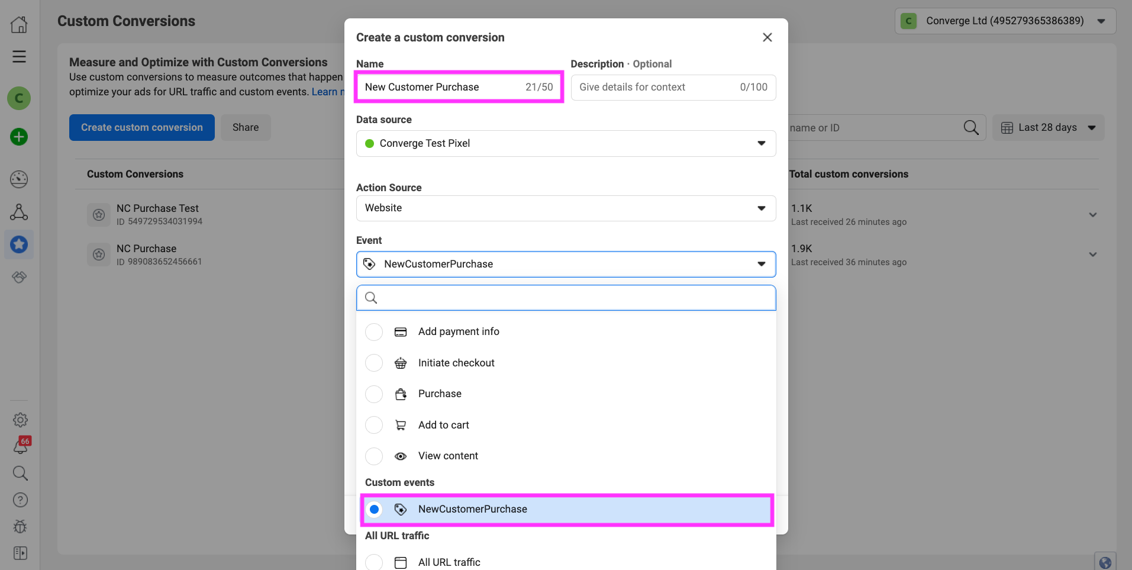Screen dimensions: 1132x570
Task: Open notifications bell with 66 badge
Action: (21, 446)
